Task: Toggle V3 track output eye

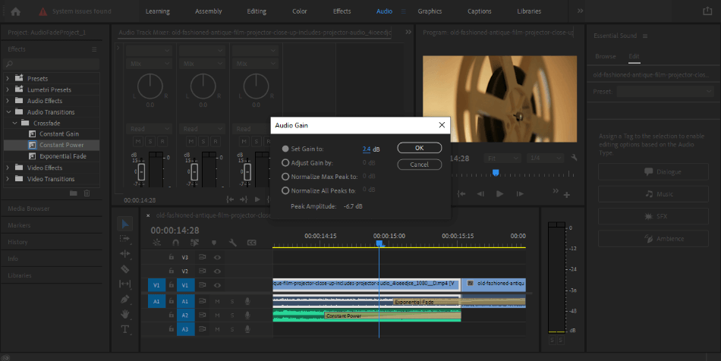Action: click(x=217, y=258)
